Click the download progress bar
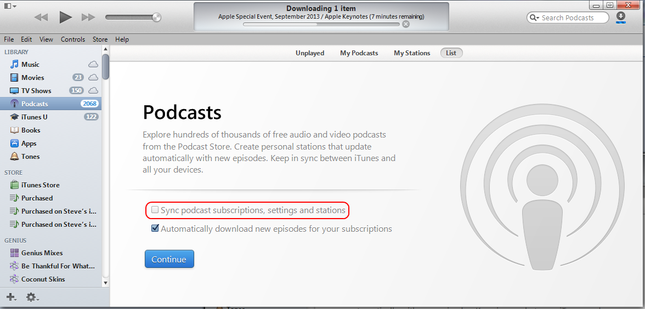 (x=321, y=24)
